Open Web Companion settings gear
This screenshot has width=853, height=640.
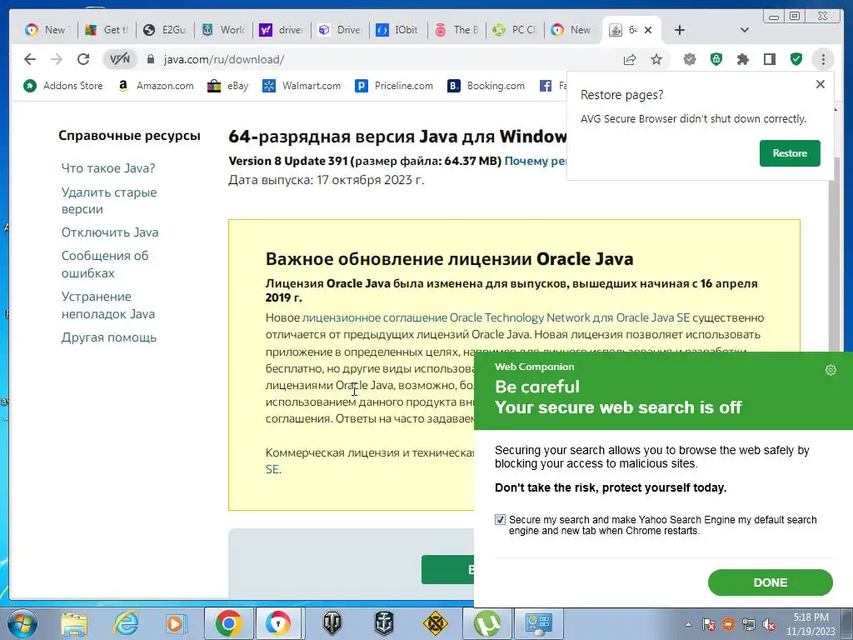(831, 370)
